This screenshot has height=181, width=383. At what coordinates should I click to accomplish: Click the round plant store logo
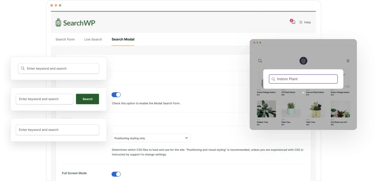303,61
